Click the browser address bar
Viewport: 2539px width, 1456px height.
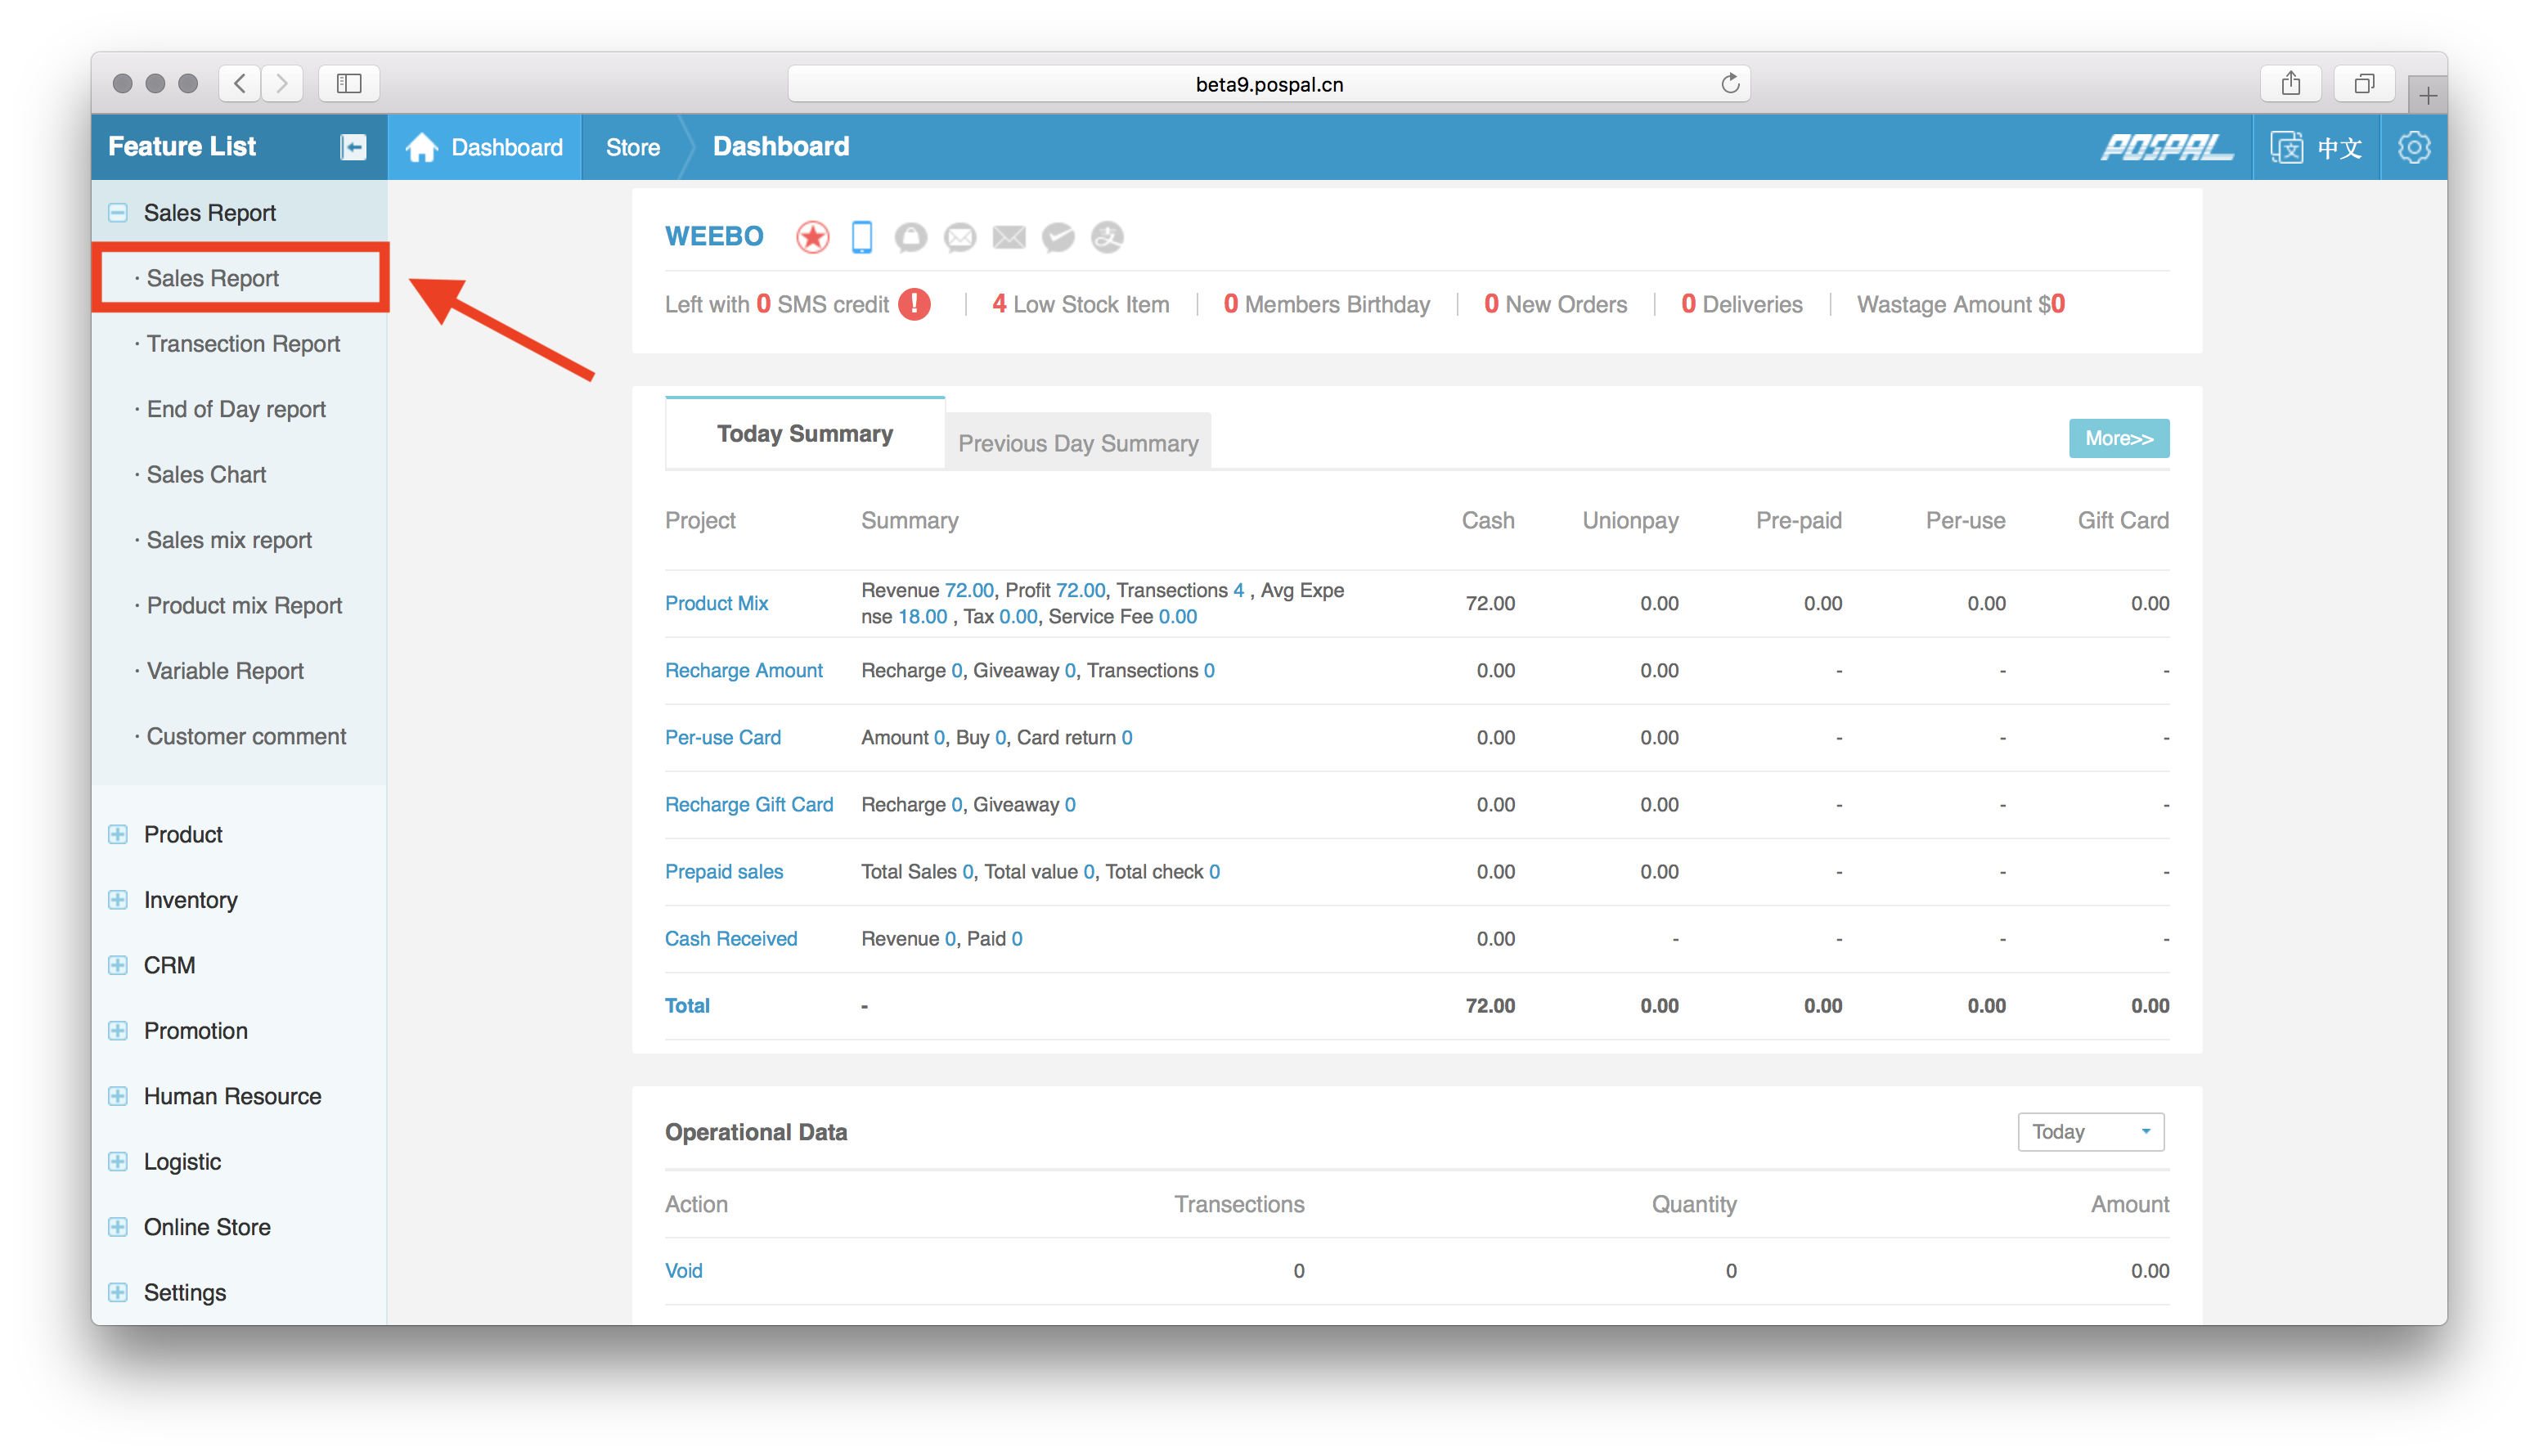click(x=1268, y=84)
